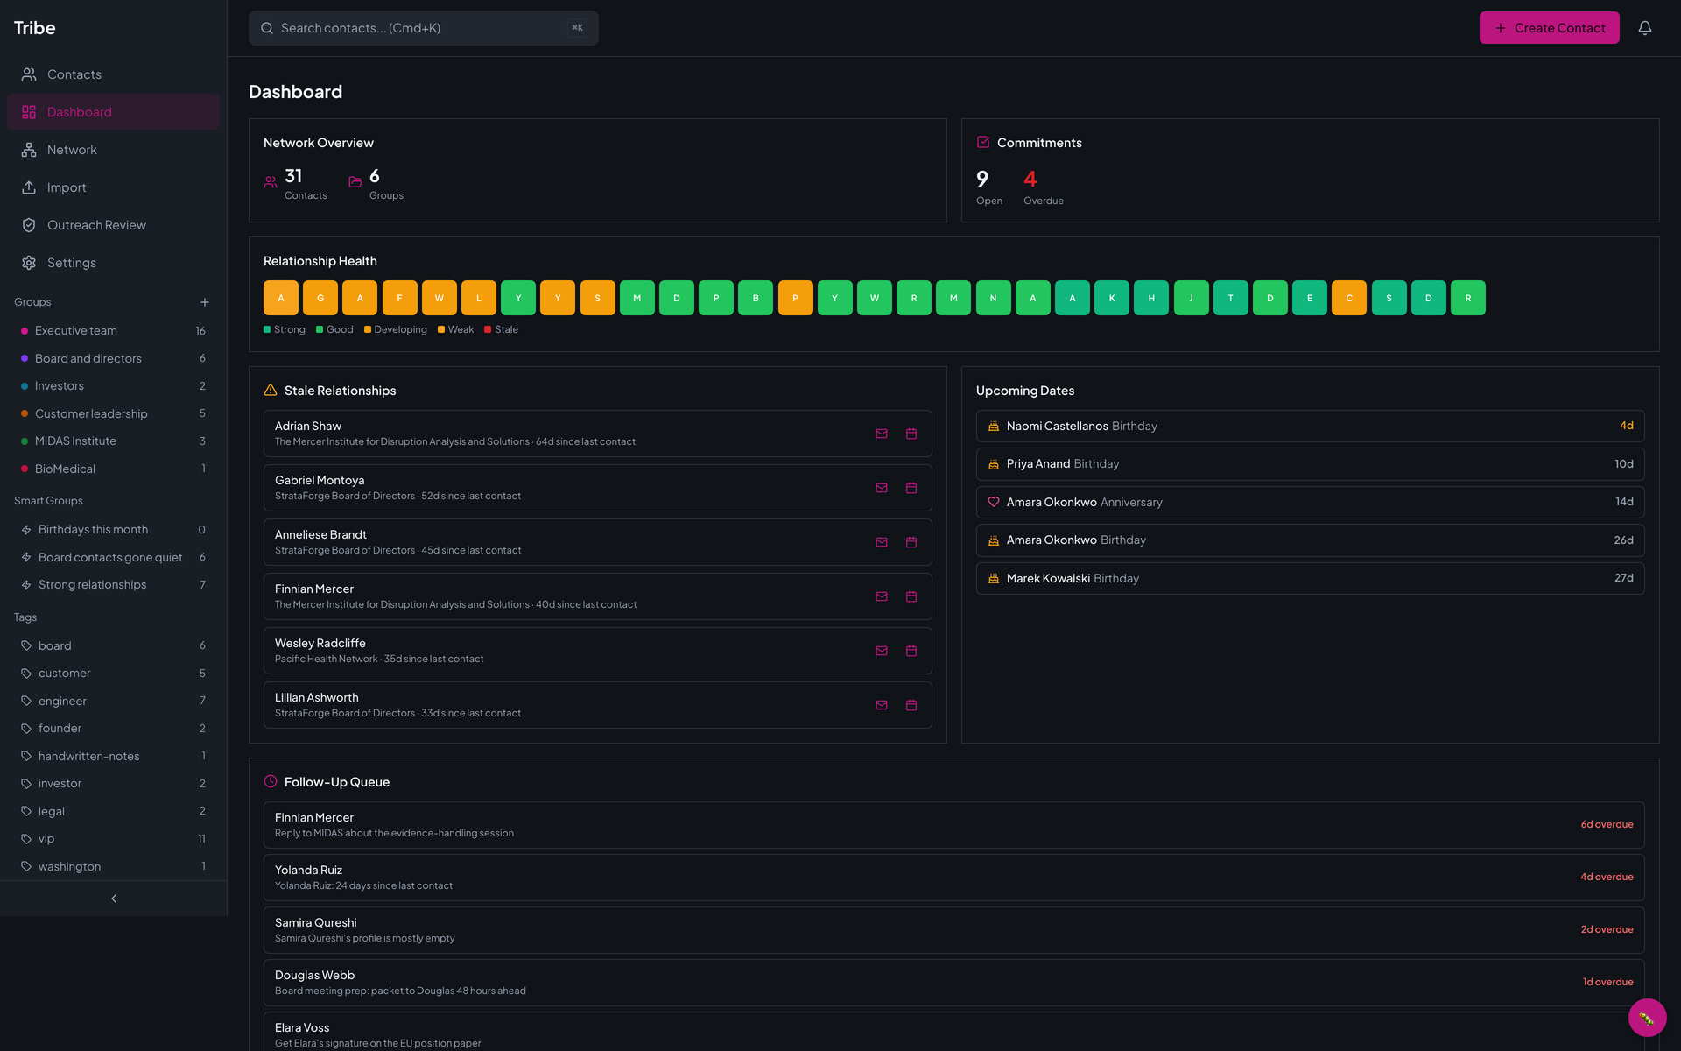Image resolution: width=1681 pixels, height=1051 pixels.
Task: Filter by the washington tag
Action: point(113,866)
